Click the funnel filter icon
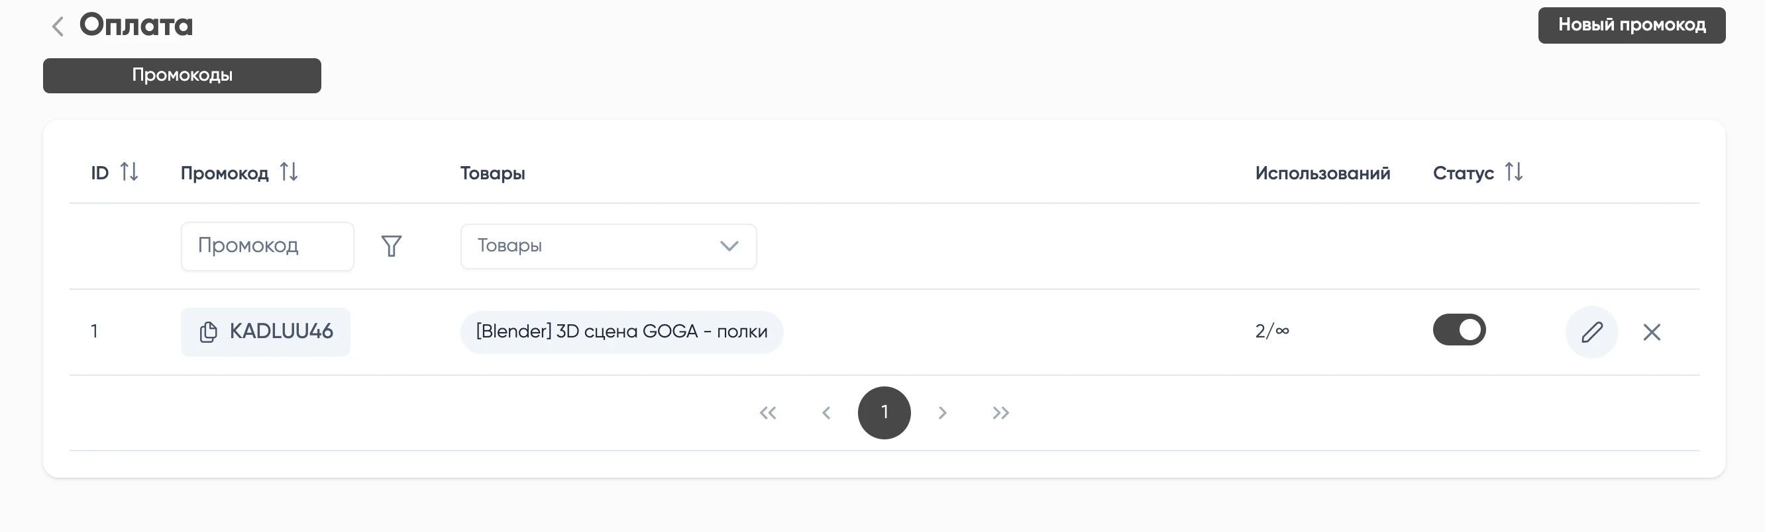Viewport: 1765px width, 532px height. 392,245
